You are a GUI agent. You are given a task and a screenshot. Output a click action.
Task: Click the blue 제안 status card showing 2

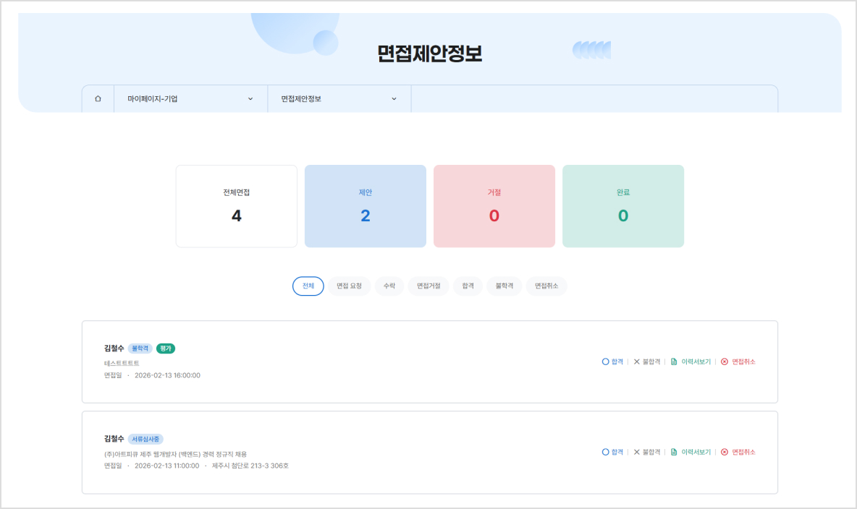(x=365, y=205)
